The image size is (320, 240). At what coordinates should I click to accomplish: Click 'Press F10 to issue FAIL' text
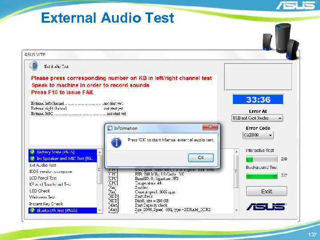point(63,92)
